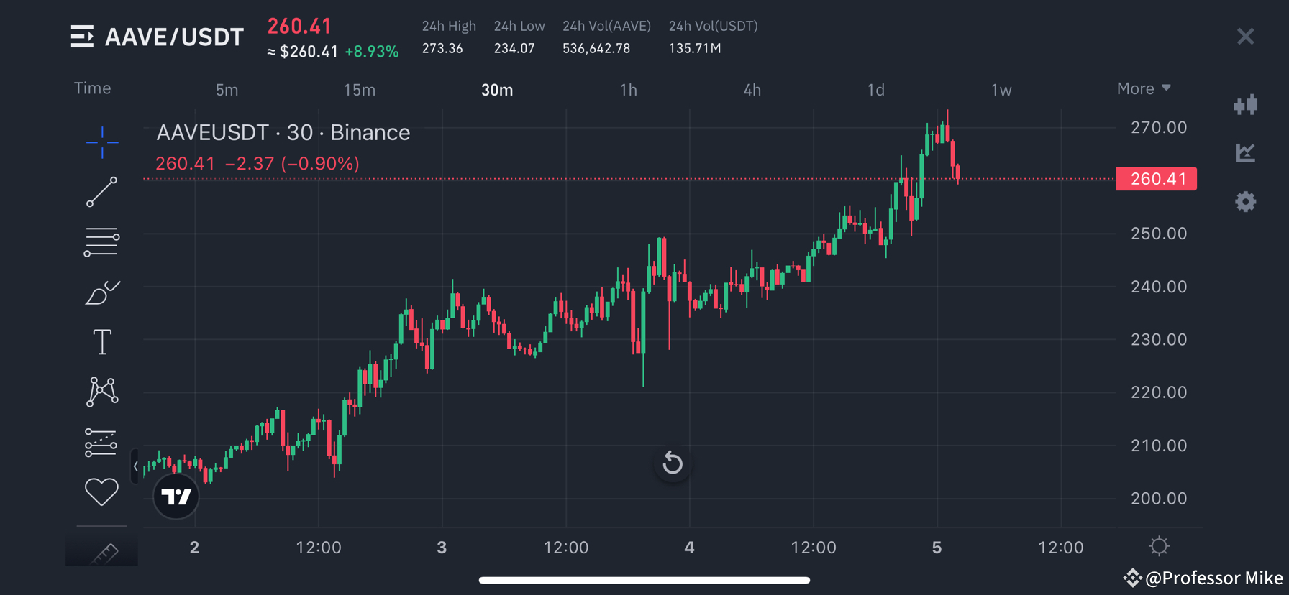Open the horizontal lines drawing tool
1289x595 pixels.
point(102,241)
